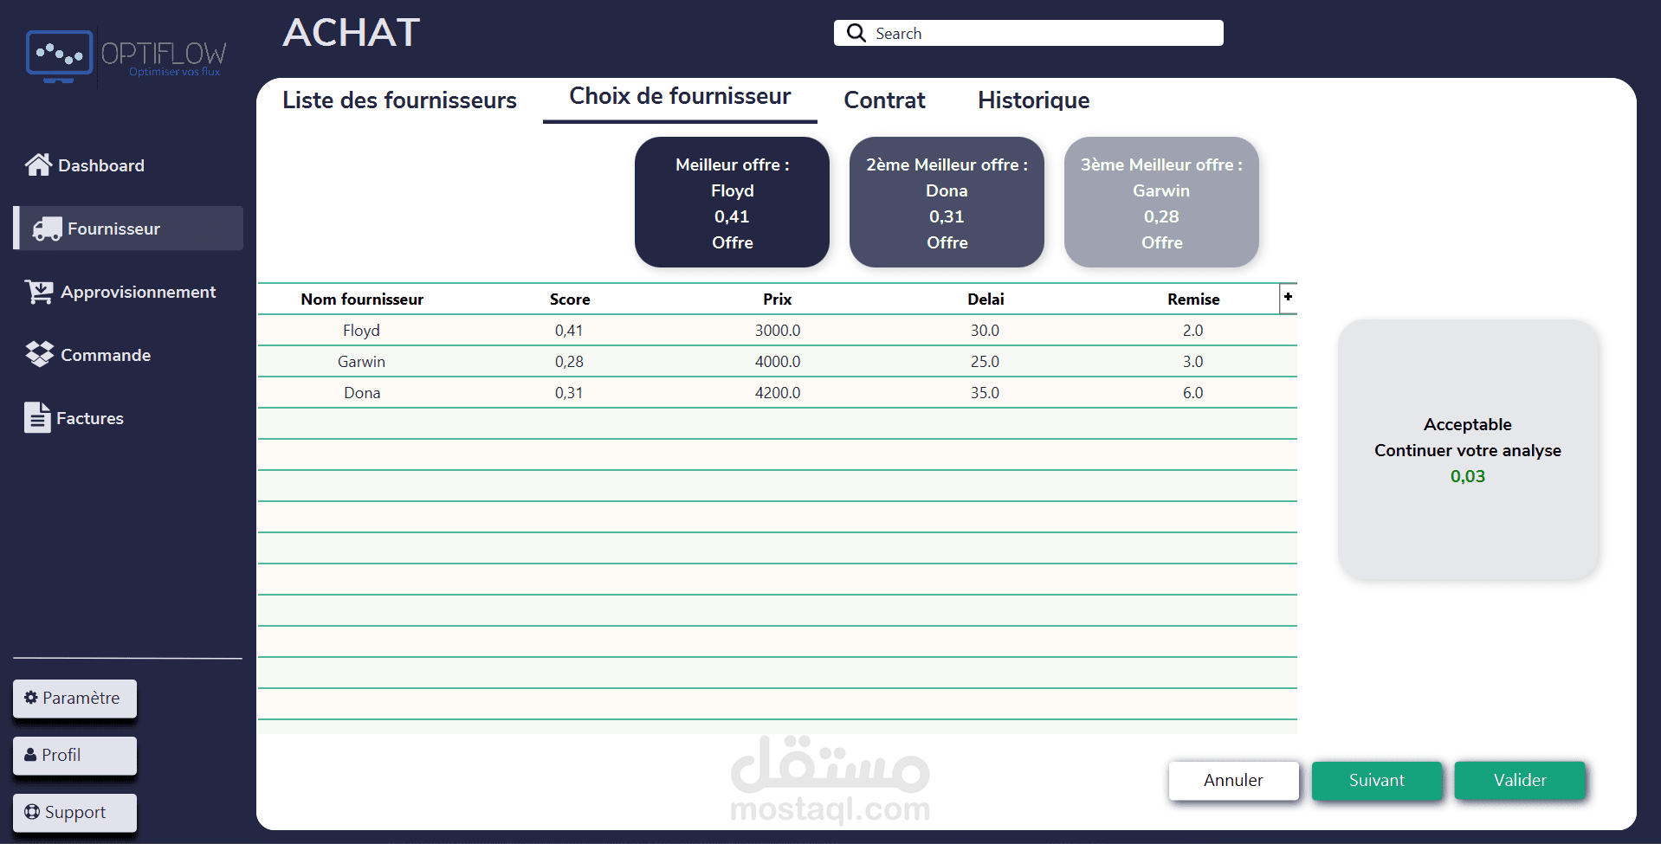Select the Garwin row name cell
Screen dimensions: 1661x844
[361, 361]
